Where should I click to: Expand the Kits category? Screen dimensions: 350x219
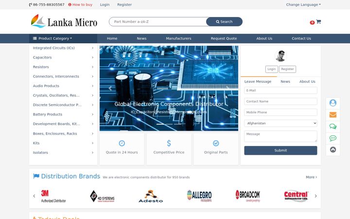63,143
